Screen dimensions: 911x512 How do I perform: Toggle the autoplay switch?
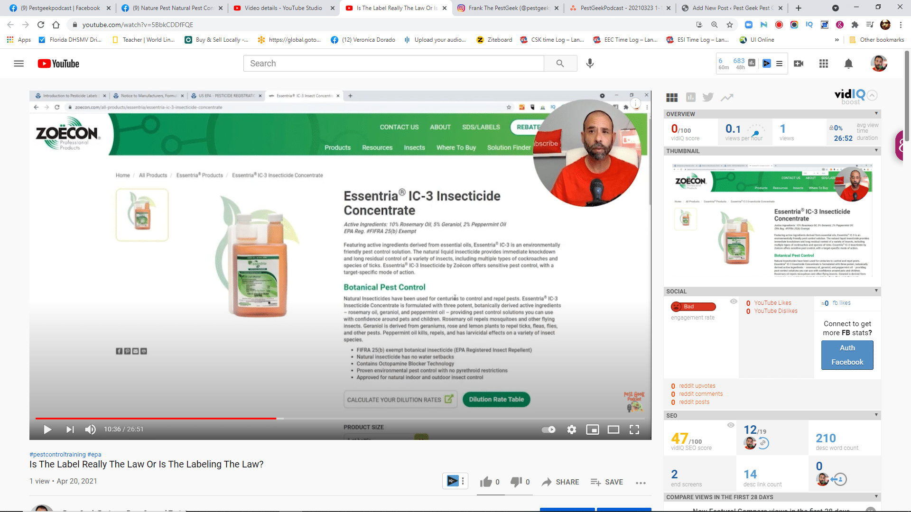coord(548,430)
